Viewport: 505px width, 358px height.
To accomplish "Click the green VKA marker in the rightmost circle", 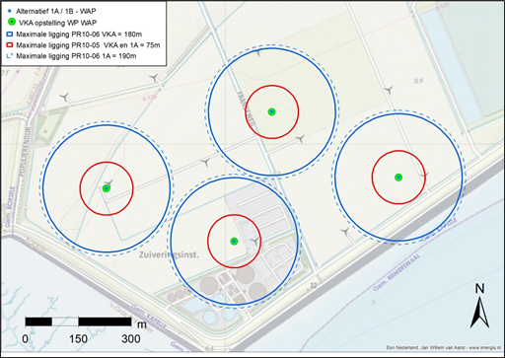I will 398,178.
